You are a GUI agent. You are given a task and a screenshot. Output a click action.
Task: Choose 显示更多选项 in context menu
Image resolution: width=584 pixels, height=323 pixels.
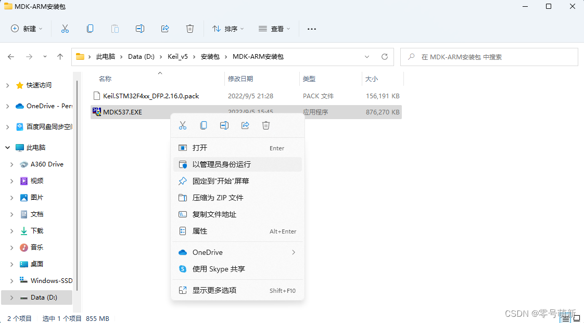click(x=238, y=290)
